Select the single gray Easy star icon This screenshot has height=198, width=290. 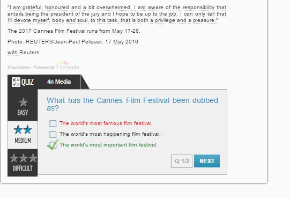23,102
